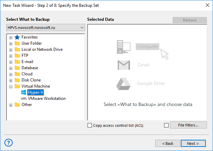
Task: Click the User Folder folder icon
Action: [17, 43]
